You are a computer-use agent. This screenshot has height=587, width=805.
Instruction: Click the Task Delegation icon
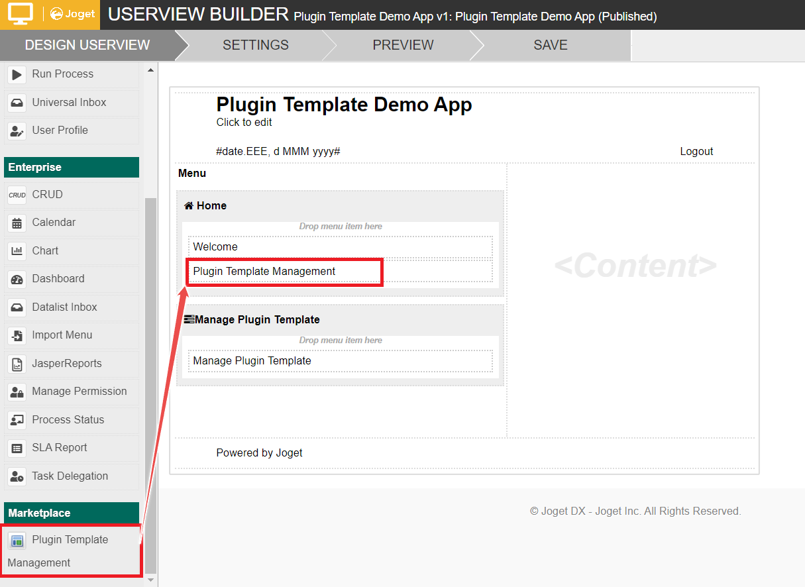pos(17,476)
